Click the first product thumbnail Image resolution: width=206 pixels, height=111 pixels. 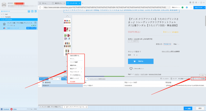click(67, 22)
